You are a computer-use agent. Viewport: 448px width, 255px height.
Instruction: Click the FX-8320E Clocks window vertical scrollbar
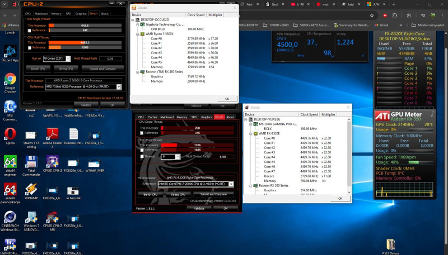349,156
